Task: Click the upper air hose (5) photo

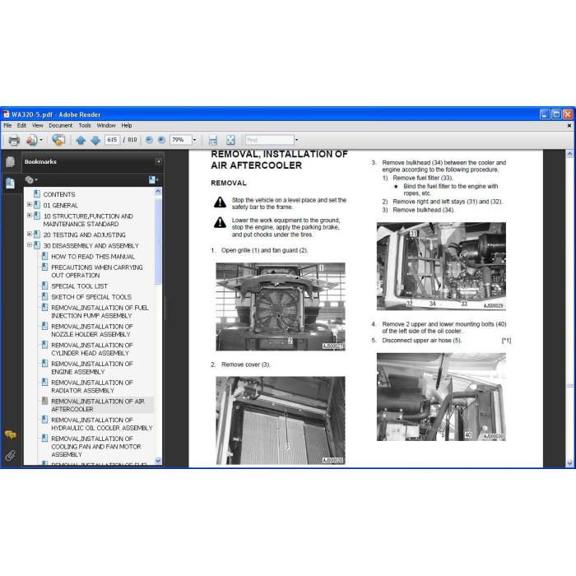Action: [441, 397]
